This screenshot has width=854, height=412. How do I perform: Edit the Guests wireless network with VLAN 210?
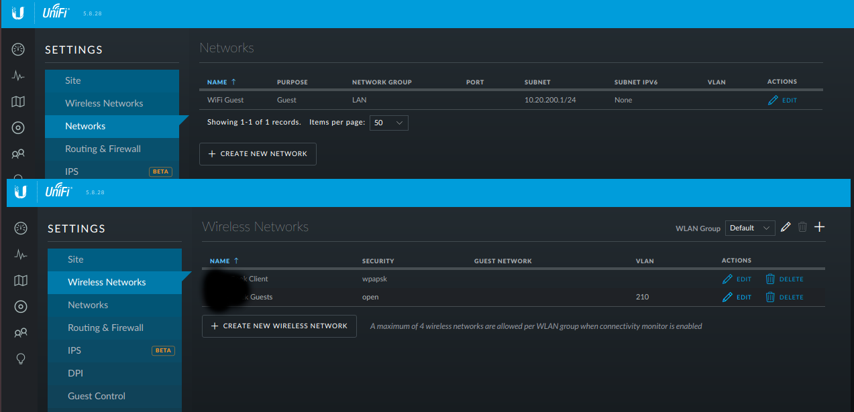click(737, 297)
